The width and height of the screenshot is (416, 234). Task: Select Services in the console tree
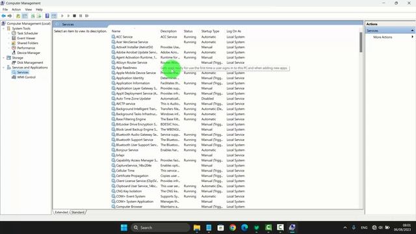pos(23,72)
